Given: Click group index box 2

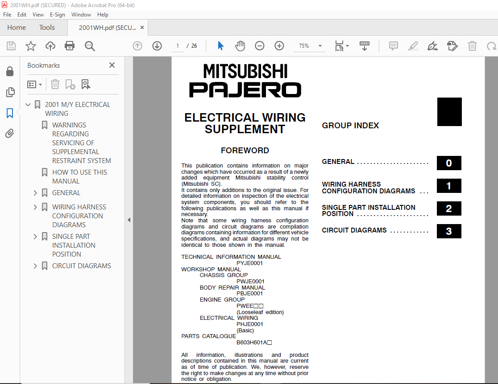Looking at the screenshot, I should pyautogui.click(x=449, y=208).
